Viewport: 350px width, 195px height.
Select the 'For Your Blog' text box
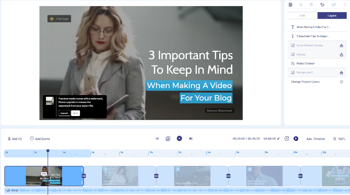point(206,98)
